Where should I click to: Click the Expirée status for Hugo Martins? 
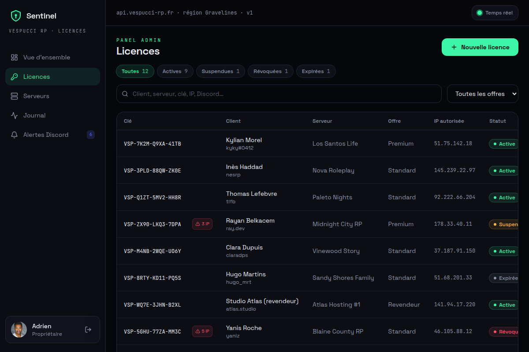click(503, 278)
